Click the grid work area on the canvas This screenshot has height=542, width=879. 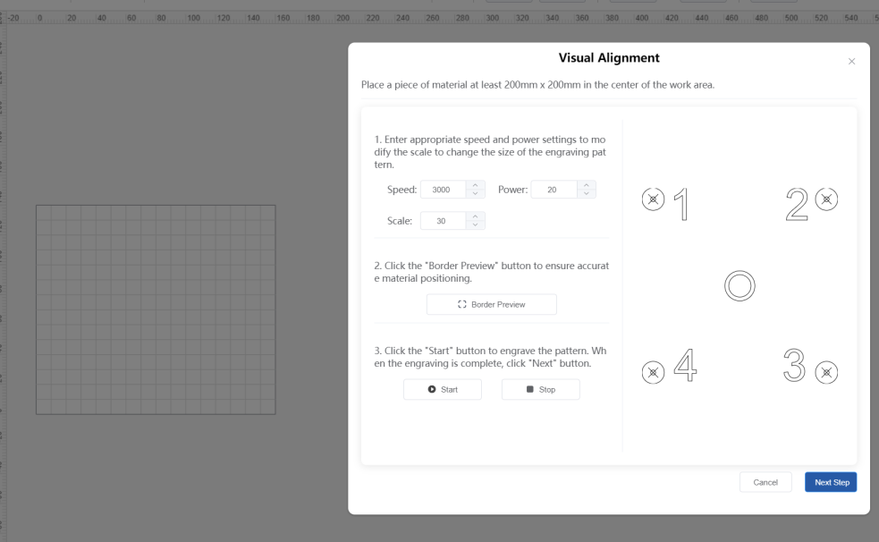click(156, 310)
